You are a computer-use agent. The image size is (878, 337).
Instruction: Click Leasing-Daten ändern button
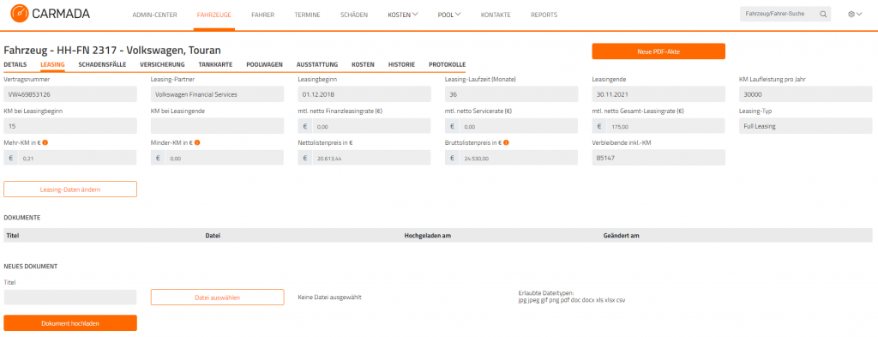(x=70, y=190)
